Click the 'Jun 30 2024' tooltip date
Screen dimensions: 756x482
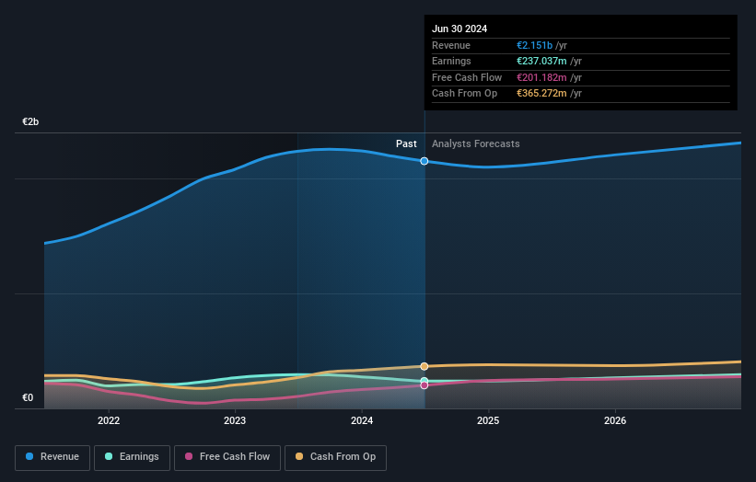pyautogui.click(x=459, y=29)
